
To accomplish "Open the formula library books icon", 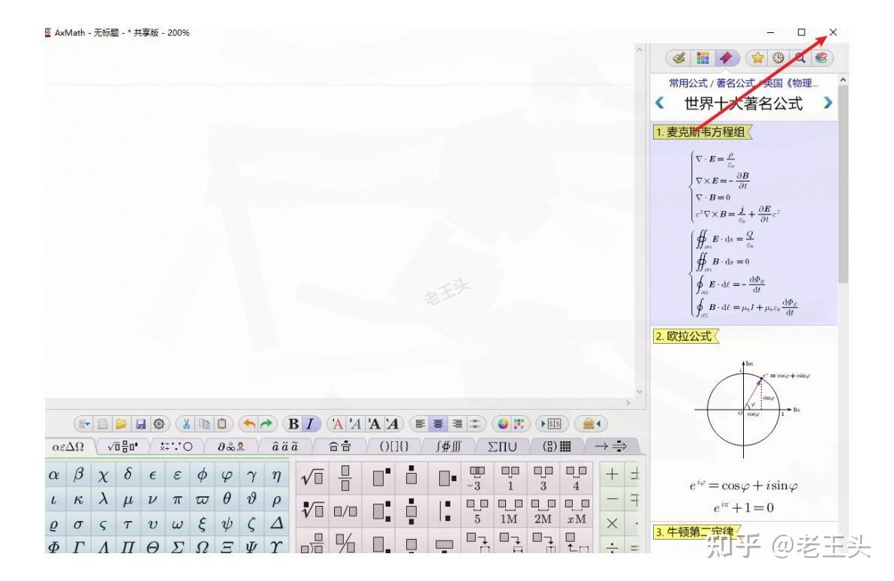I will click(823, 58).
